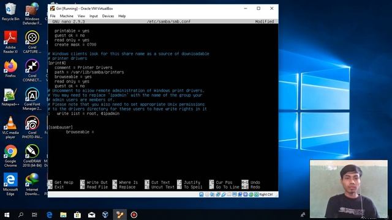Click the 'Write Out' nano shortcut label
The height and width of the screenshot is (220, 392).
[x=97, y=183]
